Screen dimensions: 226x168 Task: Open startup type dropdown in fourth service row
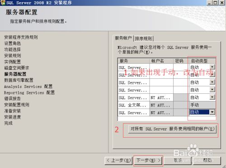[x=212, y=90]
